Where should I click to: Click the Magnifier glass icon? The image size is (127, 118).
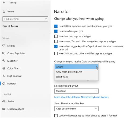coord(4,61)
